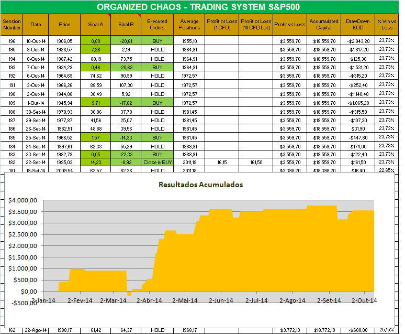Select BUY cell in 1-Out-14 row
This screenshot has height=334, width=405.
coord(157,103)
